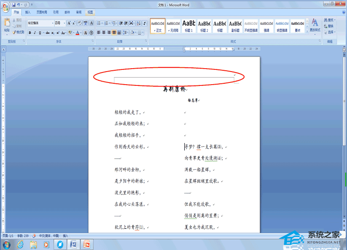Click the Subscript icon
This screenshot has width=347, height=250.
click(53, 33)
